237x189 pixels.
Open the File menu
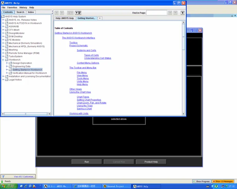click(x=3, y=7)
